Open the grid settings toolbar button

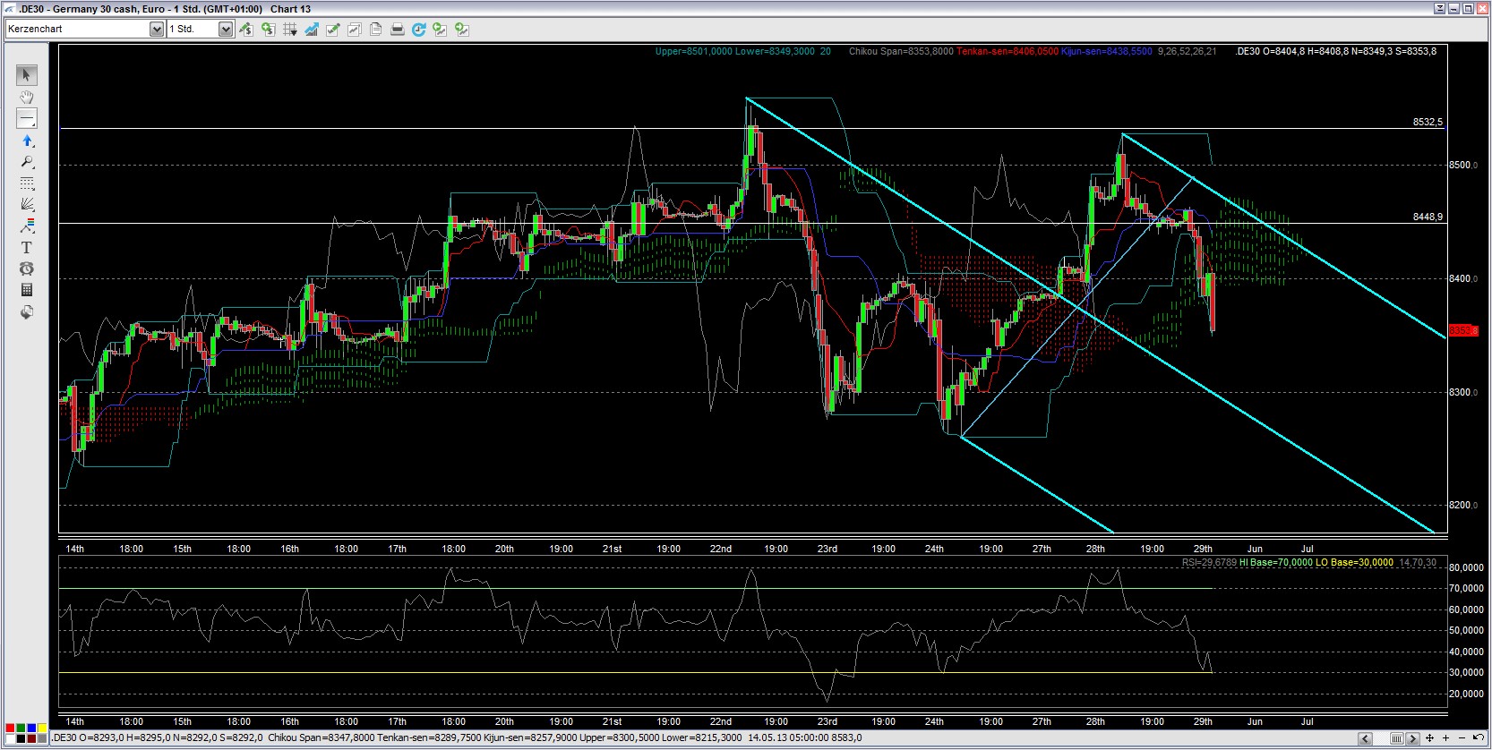289,30
